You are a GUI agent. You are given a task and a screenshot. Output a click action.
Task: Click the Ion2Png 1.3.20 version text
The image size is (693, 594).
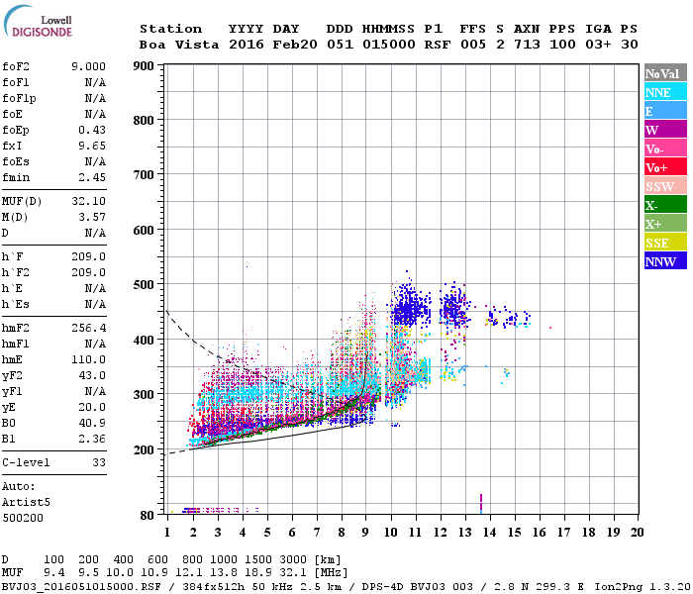coord(643,587)
